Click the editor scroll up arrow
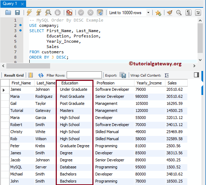This screenshot has height=185, width=206. (200, 20)
